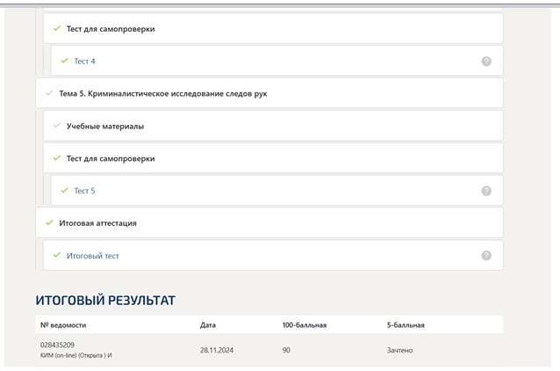Open the Итоговый тест link

tap(93, 256)
